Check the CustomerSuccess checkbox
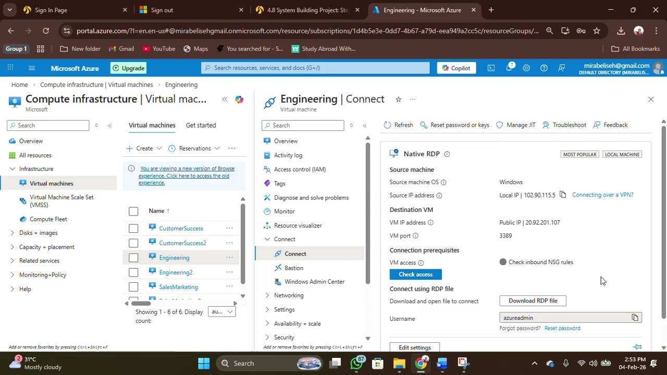Screen dimensions: 667x375 [x=133, y=229]
